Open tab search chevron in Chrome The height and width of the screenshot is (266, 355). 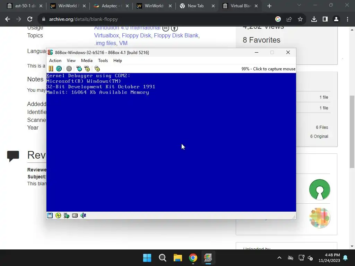(299, 5)
